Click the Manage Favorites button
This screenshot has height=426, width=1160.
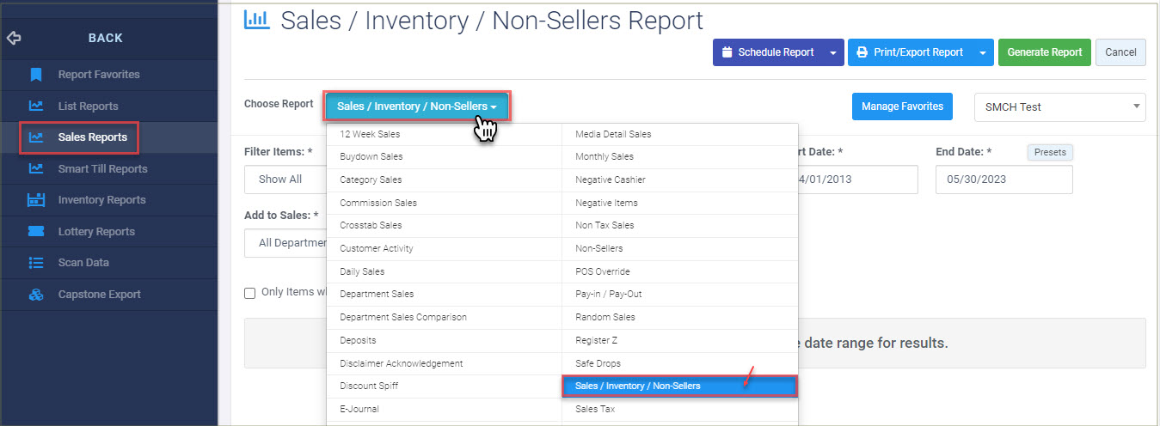click(x=902, y=106)
